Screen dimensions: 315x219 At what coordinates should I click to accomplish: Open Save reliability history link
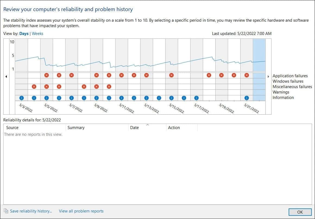31,211
